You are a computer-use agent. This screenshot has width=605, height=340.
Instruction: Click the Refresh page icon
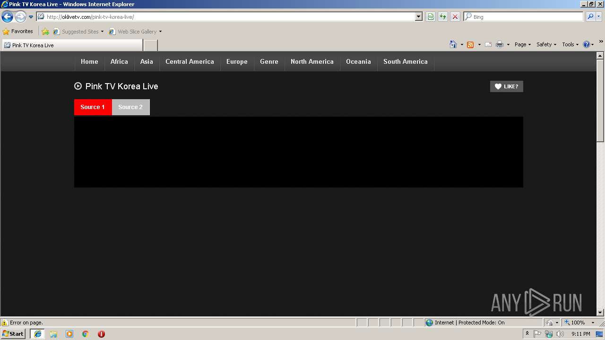coord(443,17)
